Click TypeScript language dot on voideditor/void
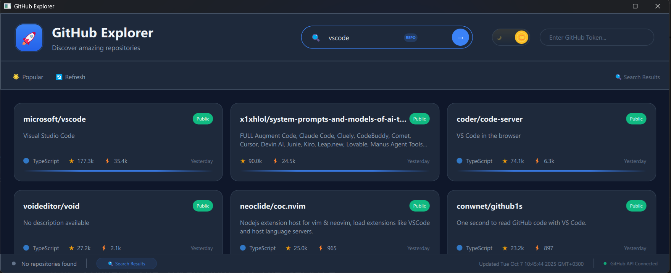 pyautogui.click(x=26, y=248)
